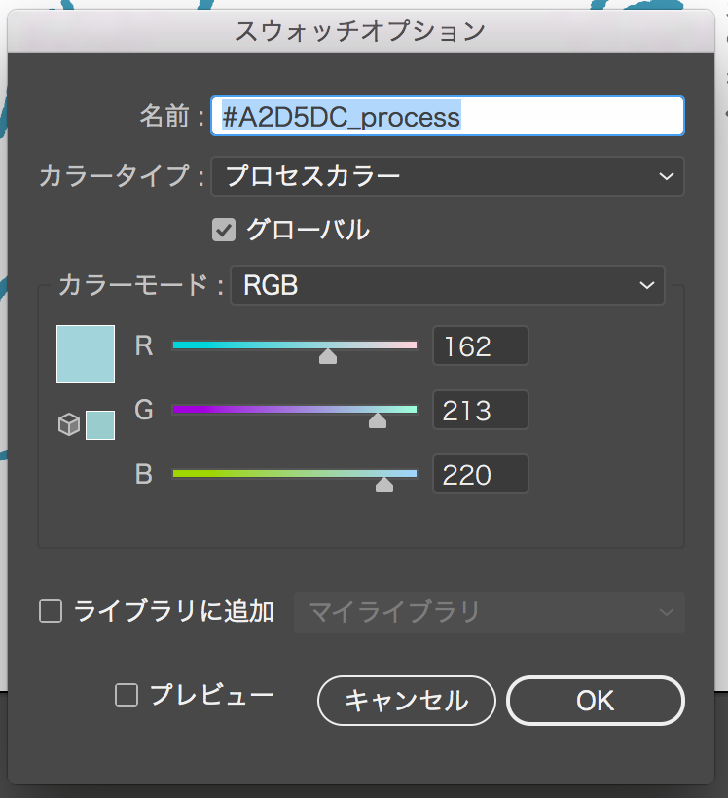Uncheck the グローバル checkbox
The image size is (728, 798).
[224, 230]
